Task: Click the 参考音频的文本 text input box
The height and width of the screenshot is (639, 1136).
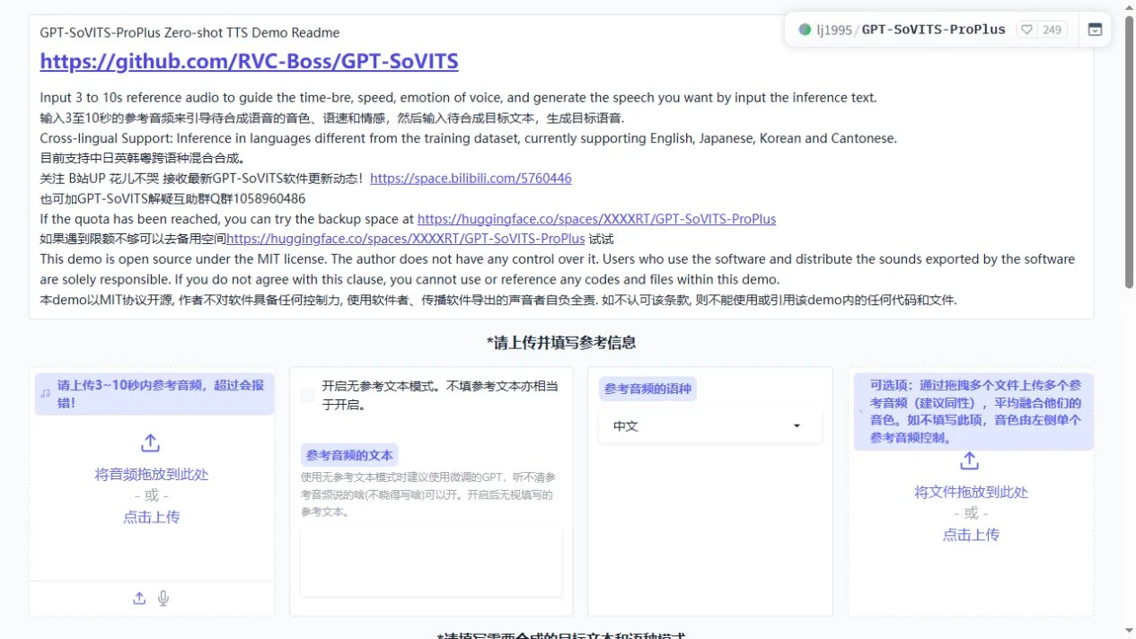Action: click(x=431, y=562)
